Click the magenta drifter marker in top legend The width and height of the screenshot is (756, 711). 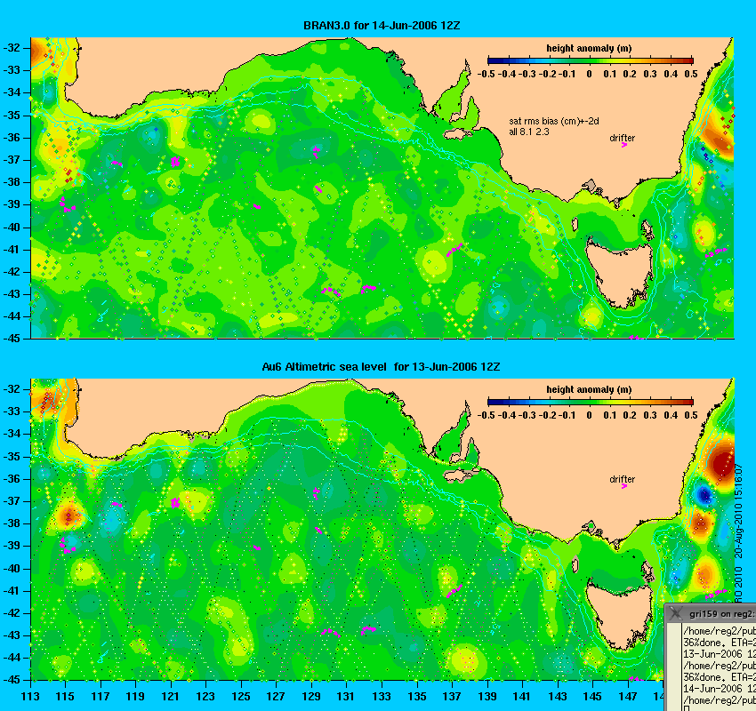click(623, 145)
